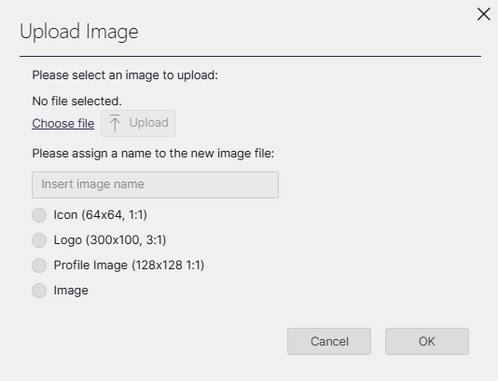Click the 'No file selected.' status text
The width and height of the screenshot is (498, 381).
pos(76,102)
